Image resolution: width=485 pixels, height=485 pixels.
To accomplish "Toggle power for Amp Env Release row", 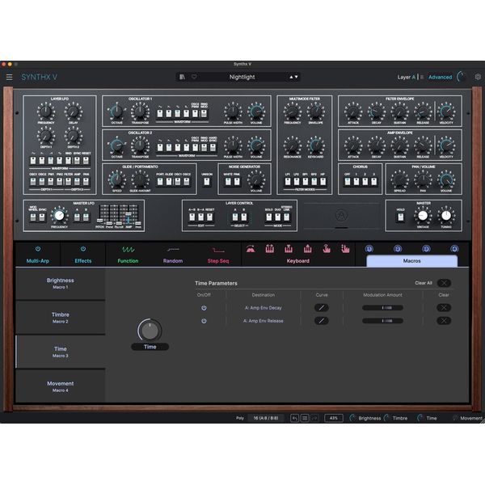I will tap(204, 321).
